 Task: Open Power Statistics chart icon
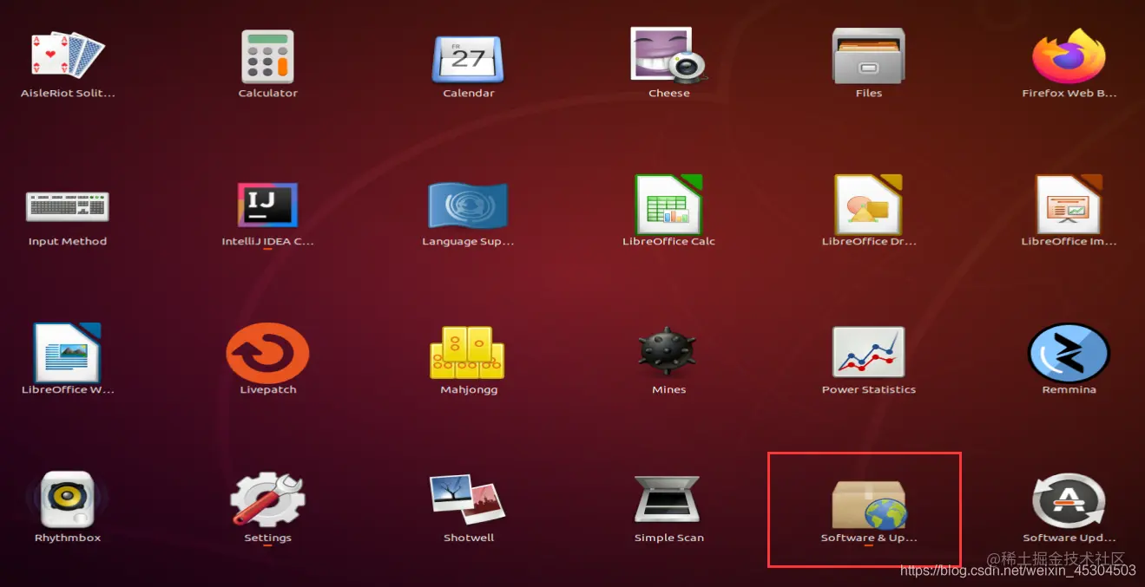pos(868,352)
